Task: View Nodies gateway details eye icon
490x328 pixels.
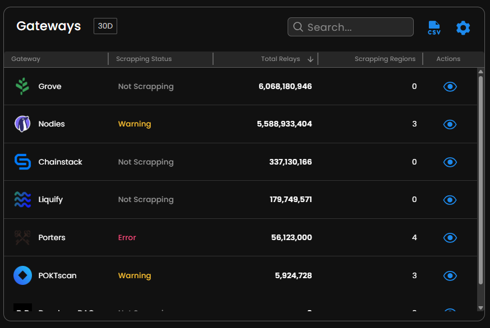Action: click(450, 124)
